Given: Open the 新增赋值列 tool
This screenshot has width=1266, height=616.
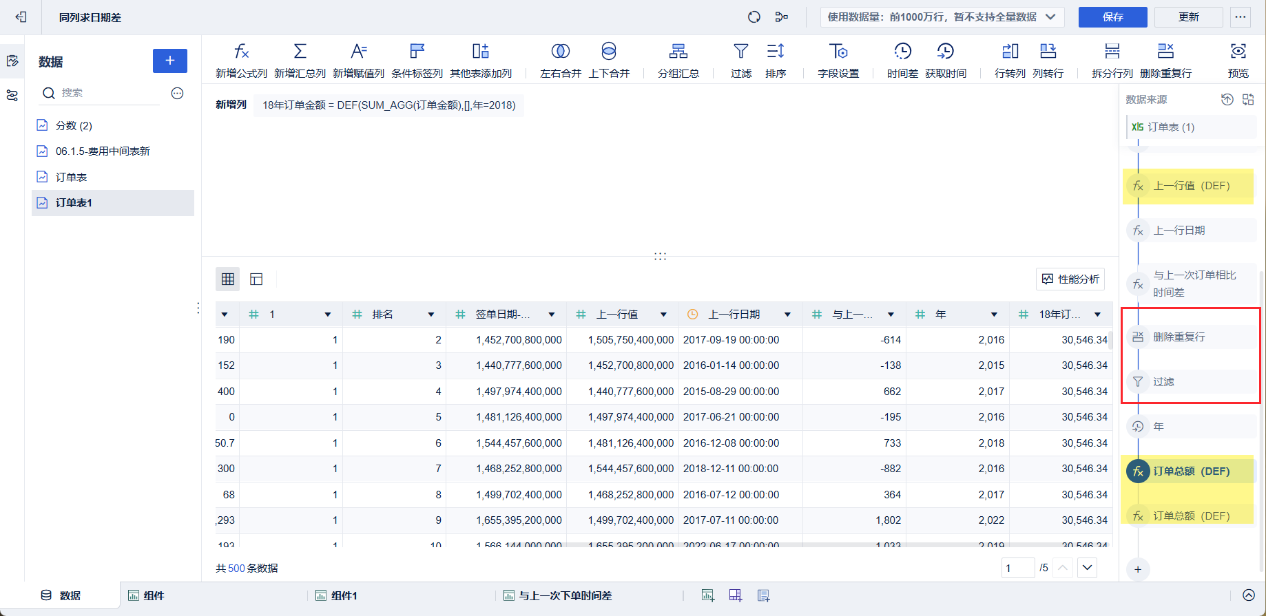Looking at the screenshot, I should click(358, 60).
